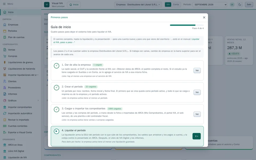Click the Gráficos pie chart icon
The height and width of the screenshot is (160, 256).
coord(5,101)
